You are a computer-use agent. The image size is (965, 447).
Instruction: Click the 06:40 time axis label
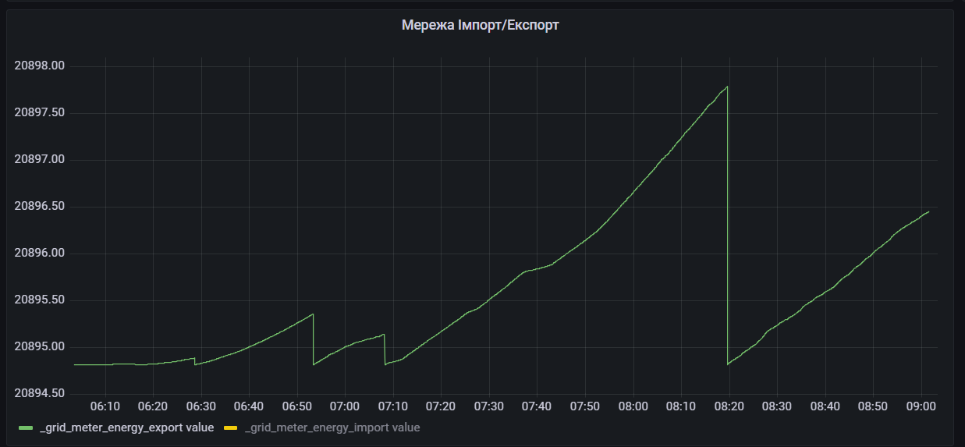pyautogui.click(x=248, y=406)
